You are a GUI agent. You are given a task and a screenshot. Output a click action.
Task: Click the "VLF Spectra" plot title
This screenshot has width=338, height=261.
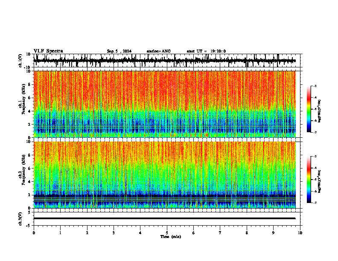coord(49,51)
